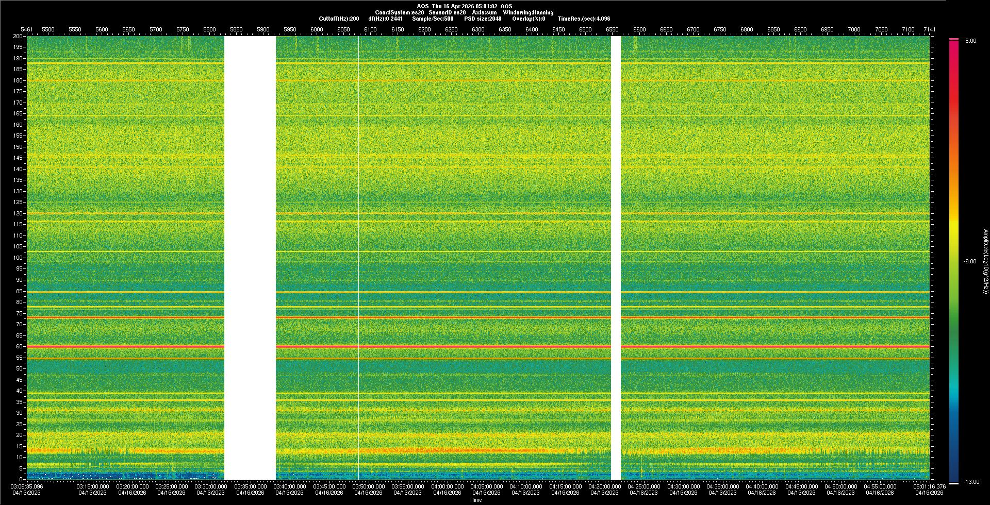Click the -13.00 colorbar minimum label
This screenshot has height=505, width=990.
click(x=971, y=482)
